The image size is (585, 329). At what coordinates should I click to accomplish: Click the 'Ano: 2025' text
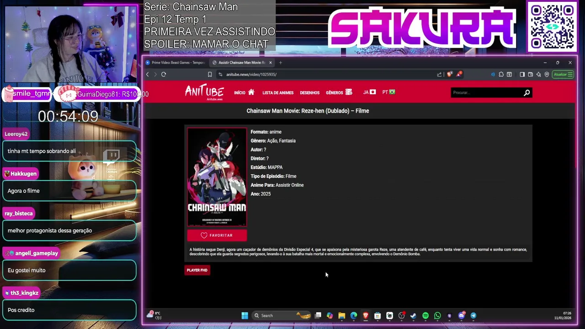[261, 194]
